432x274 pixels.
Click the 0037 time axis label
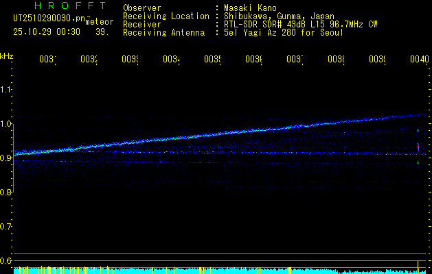(295, 59)
